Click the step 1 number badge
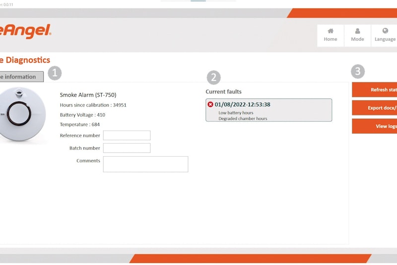 55,74
